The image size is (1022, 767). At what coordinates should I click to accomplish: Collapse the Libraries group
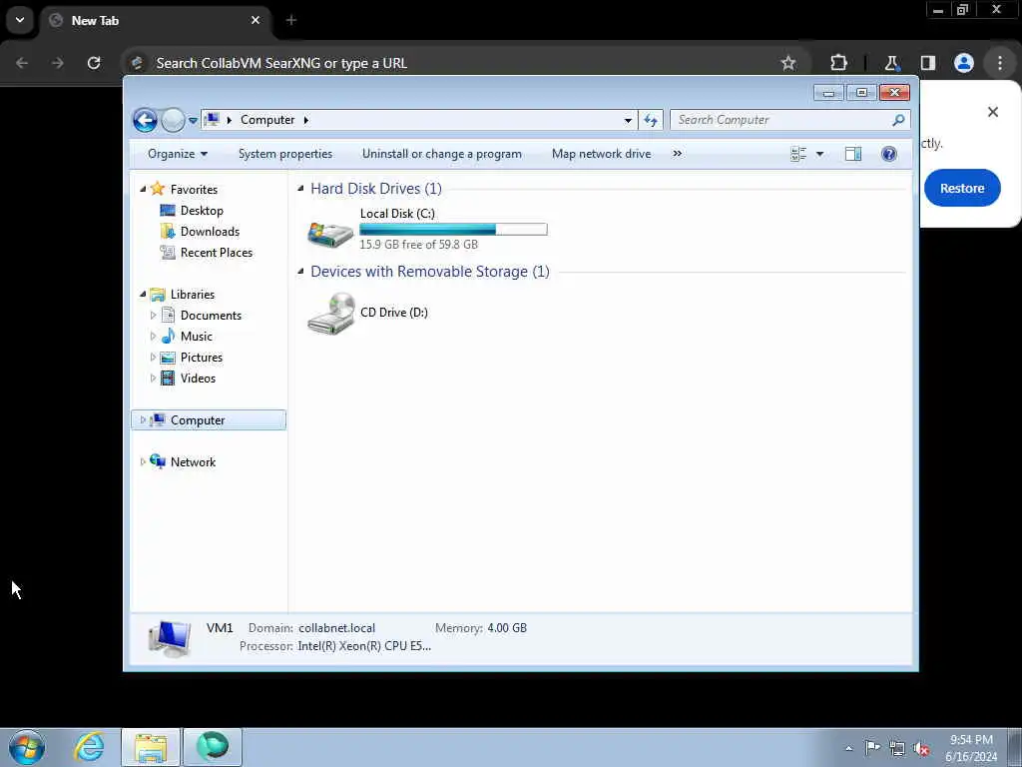[x=144, y=295]
